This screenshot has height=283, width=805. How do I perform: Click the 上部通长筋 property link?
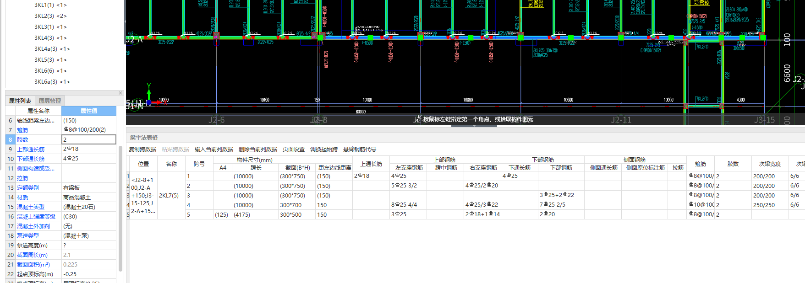point(31,150)
